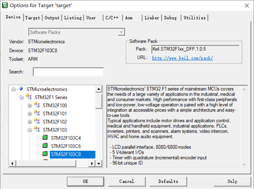
Task: Click device tree scroll-down arrow
Action: click(x=99, y=163)
